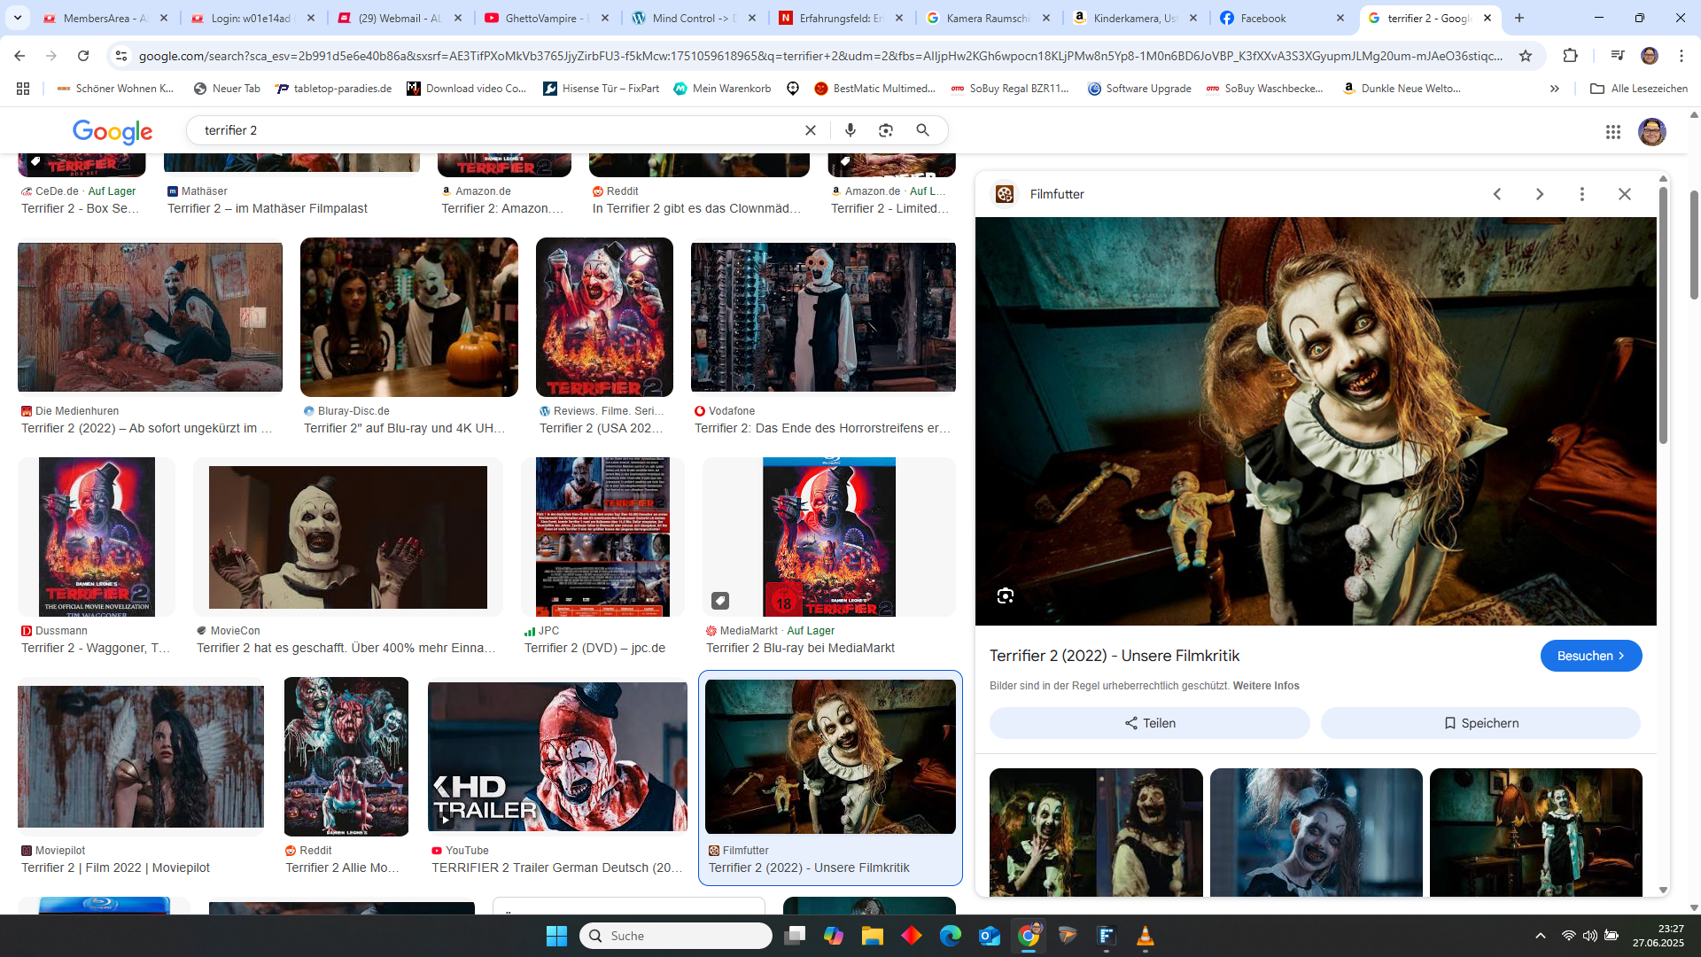Open Chrome three-dot menu
Screen dimensions: 1701x957
[1682, 56]
